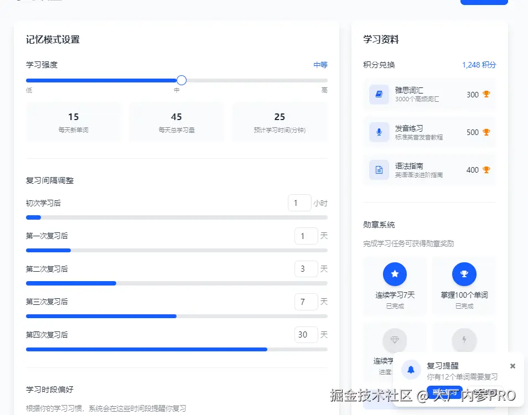Click the star badge for 连续学习7天
Viewport: 528px width, 415px height.
coord(395,274)
